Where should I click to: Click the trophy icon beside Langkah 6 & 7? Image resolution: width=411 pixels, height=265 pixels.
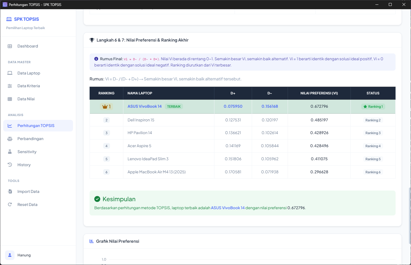coord(92,40)
